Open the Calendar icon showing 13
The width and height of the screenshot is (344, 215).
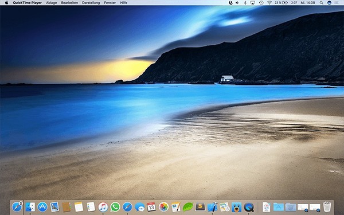(151, 207)
